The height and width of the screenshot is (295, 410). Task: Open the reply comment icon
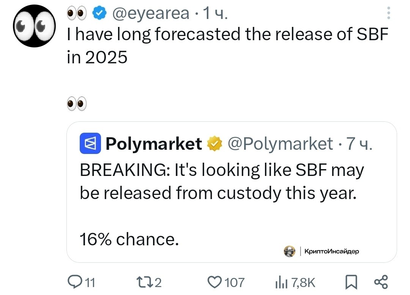tap(74, 282)
